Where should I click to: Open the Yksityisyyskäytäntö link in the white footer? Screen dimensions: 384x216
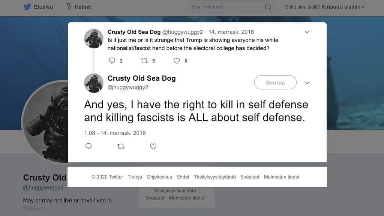click(x=215, y=177)
